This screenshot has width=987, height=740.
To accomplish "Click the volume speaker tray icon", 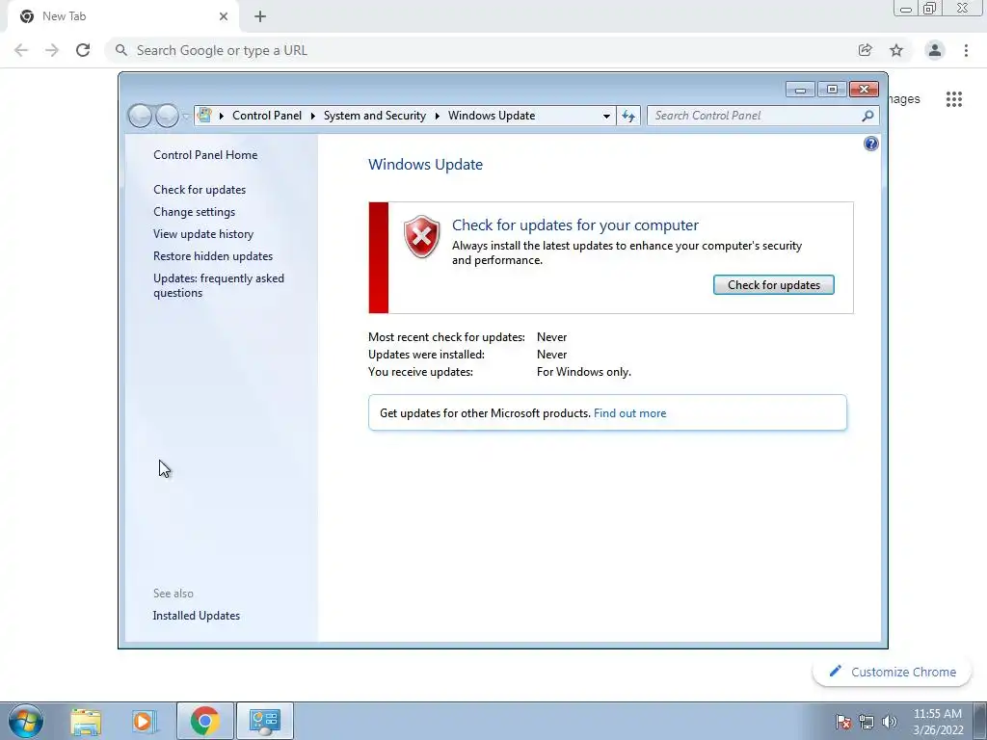I will pos(889,722).
